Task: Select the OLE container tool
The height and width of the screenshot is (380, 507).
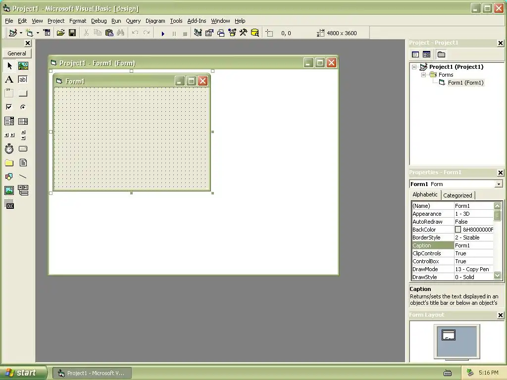Action: pyautogui.click(x=9, y=204)
